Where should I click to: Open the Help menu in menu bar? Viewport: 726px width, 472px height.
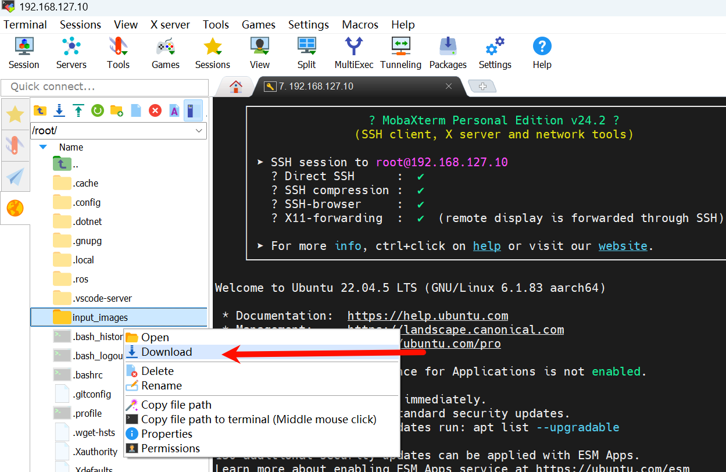pyautogui.click(x=403, y=24)
